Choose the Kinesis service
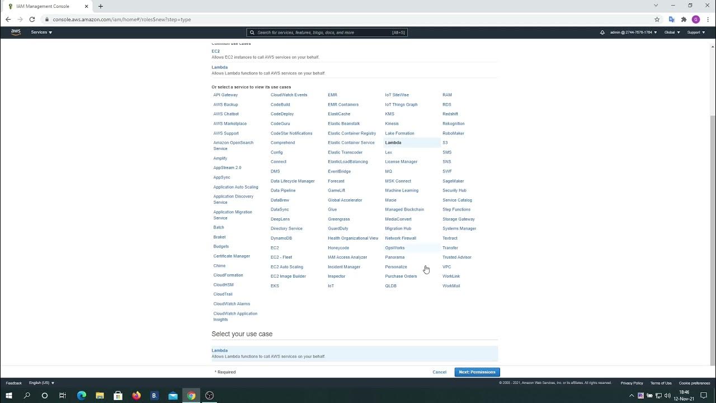716x403 pixels. tap(392, 124)
